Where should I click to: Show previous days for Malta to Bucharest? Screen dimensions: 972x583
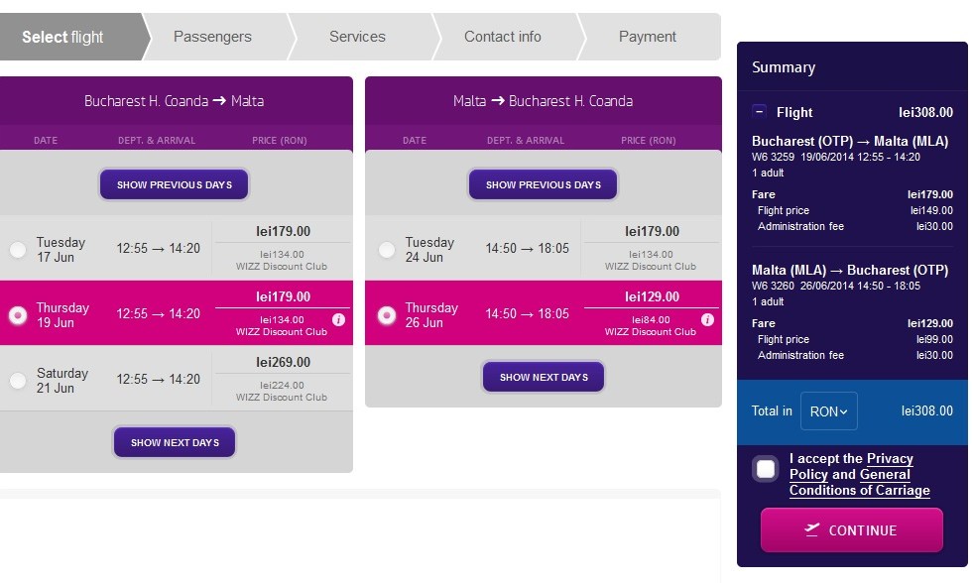544,185
